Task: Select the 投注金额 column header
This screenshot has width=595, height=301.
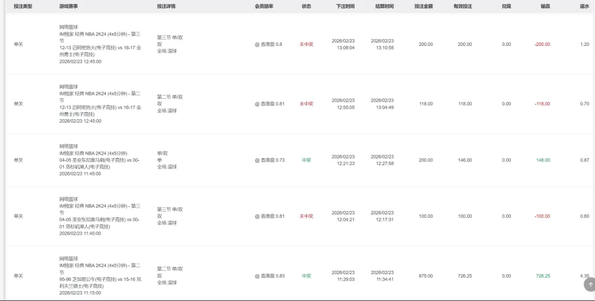Action: pos(424,6)
